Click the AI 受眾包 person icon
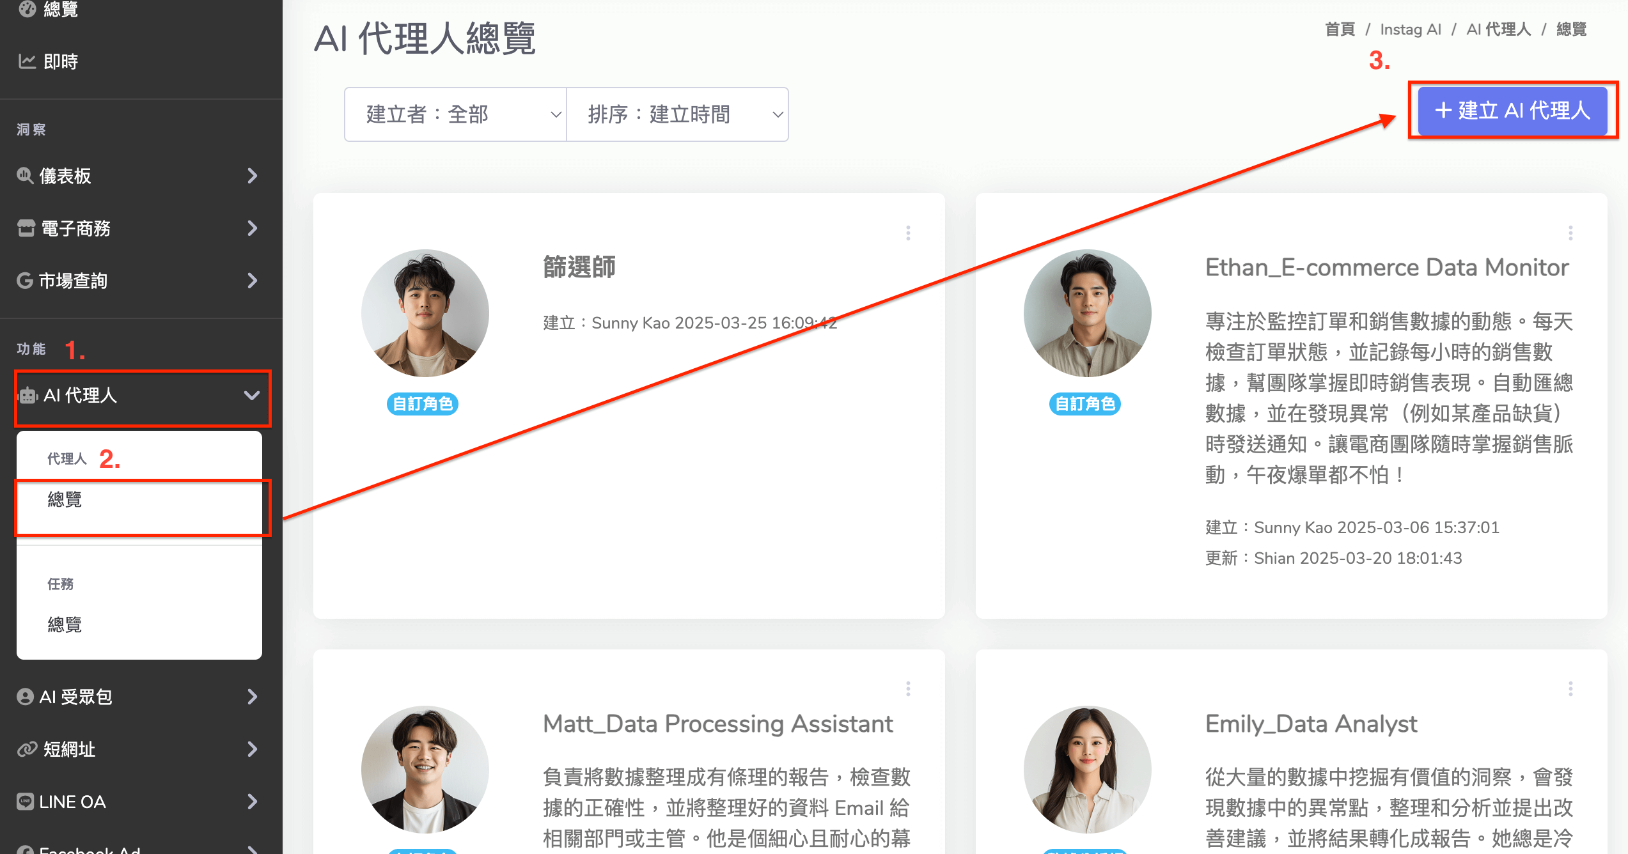Viewport: 1628px width, 854px height. 25,697
